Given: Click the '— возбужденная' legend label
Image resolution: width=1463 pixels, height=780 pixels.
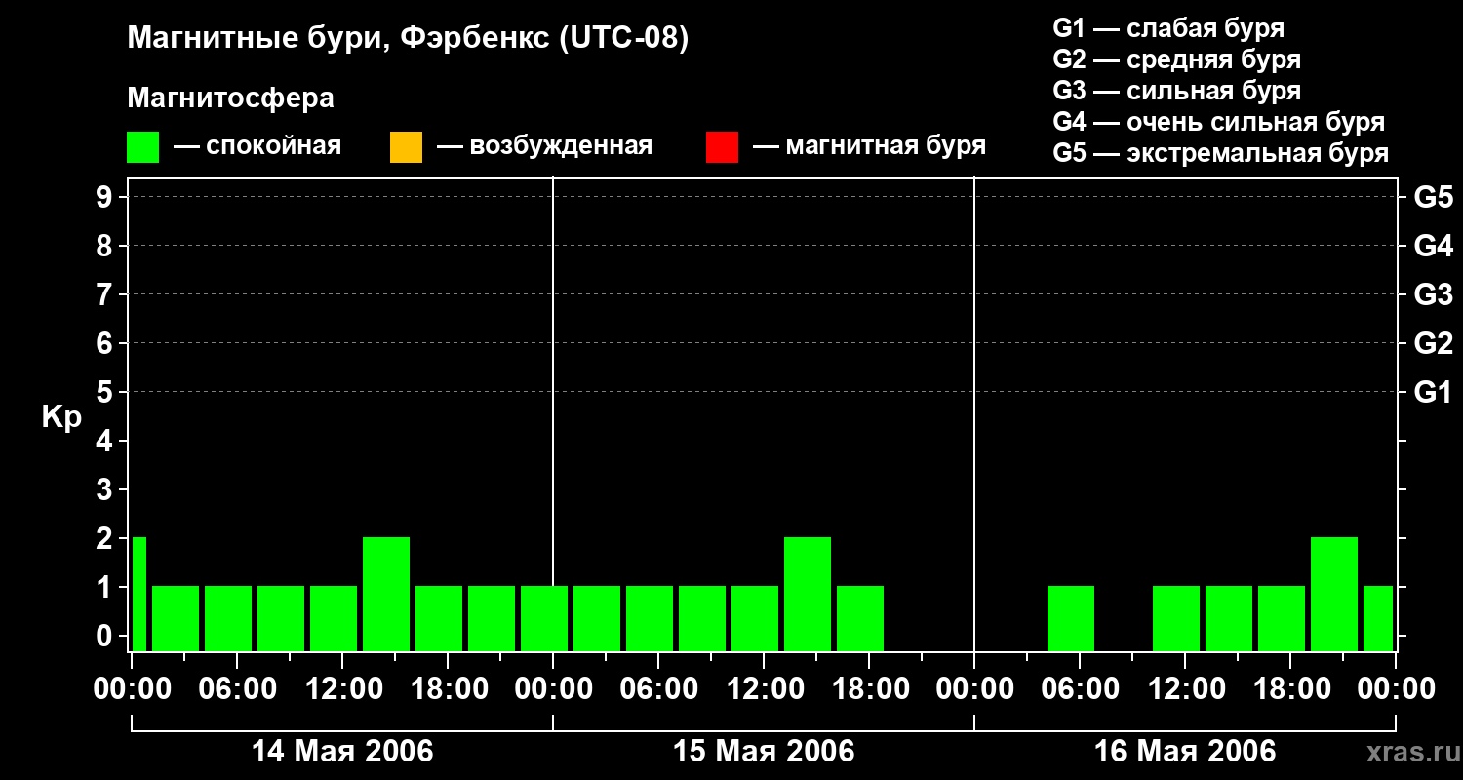Looking at the screenshot, I should click(x=544, y=146).
